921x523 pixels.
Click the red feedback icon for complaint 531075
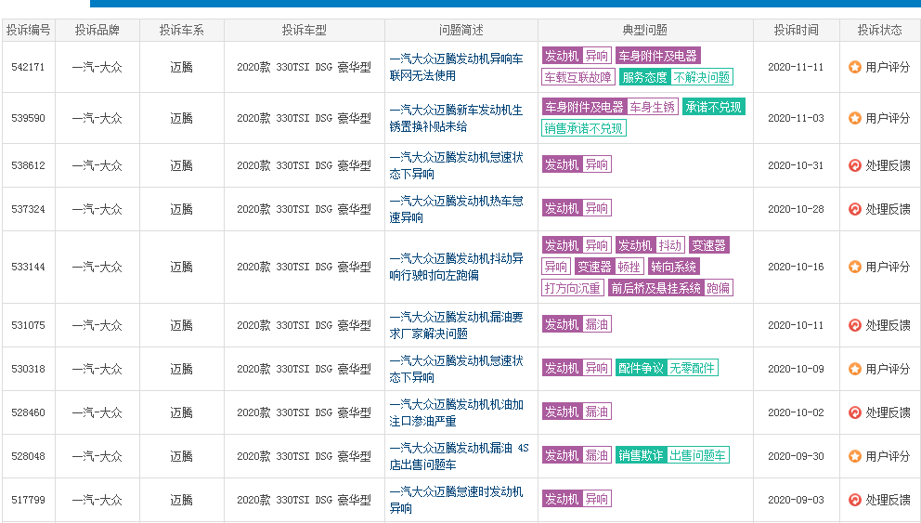(x=855, y=325)
